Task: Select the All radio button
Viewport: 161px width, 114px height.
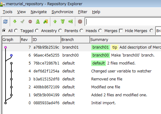Action: [x=4, y=31]
